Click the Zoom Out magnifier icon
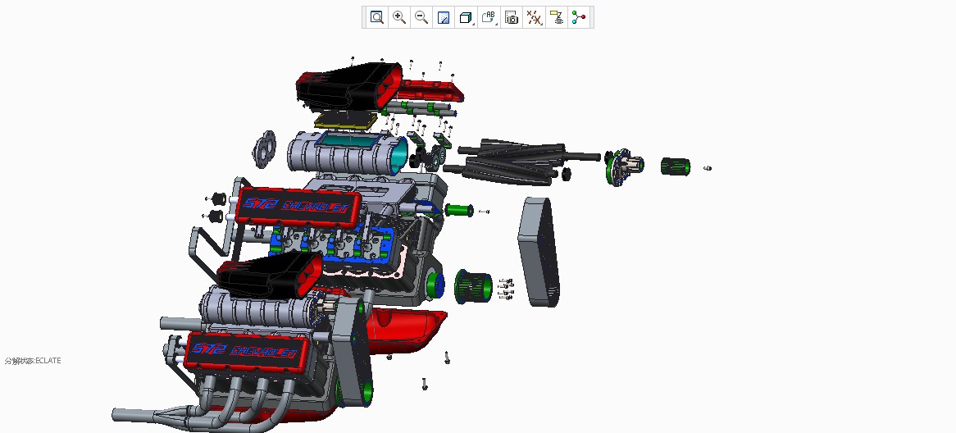This screenshot has height=433, width=956. (421, 17)
